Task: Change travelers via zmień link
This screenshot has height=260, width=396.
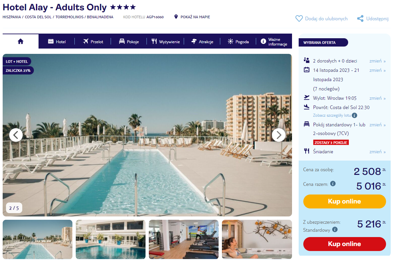Action: point(377,61)
